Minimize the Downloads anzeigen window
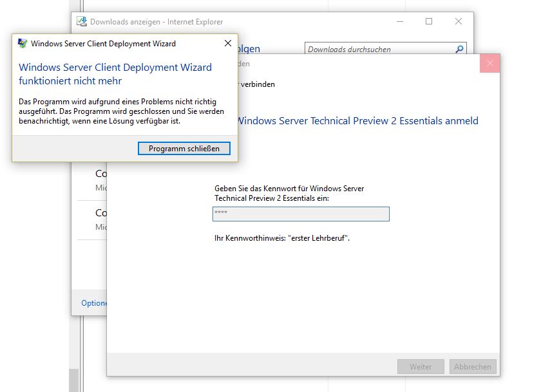 click(399, 21)
